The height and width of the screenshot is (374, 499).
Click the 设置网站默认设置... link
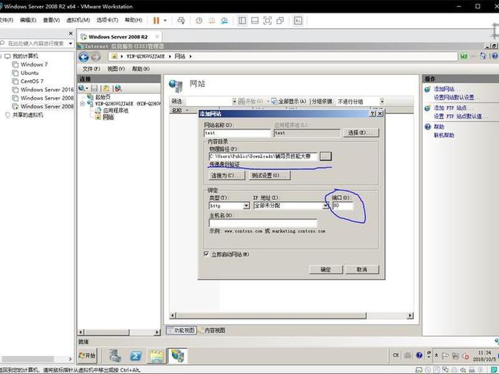[x=457, y=97]
